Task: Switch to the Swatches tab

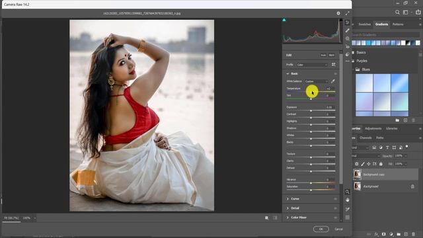Action: (365, 24)
